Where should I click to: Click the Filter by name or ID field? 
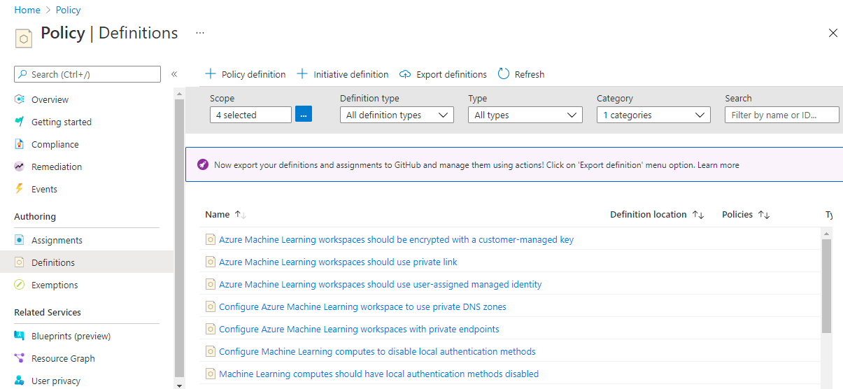(x=781, y=115)
